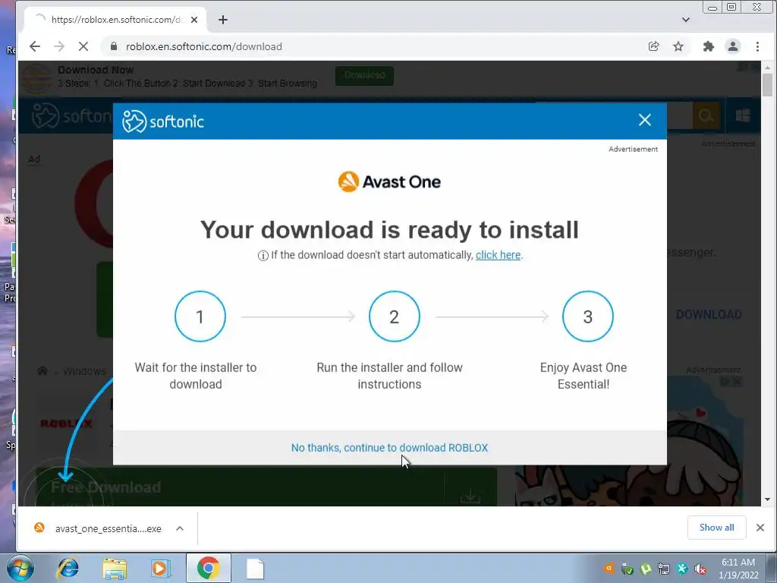
Task: Click the address bar URL
Action: [203, 46]
